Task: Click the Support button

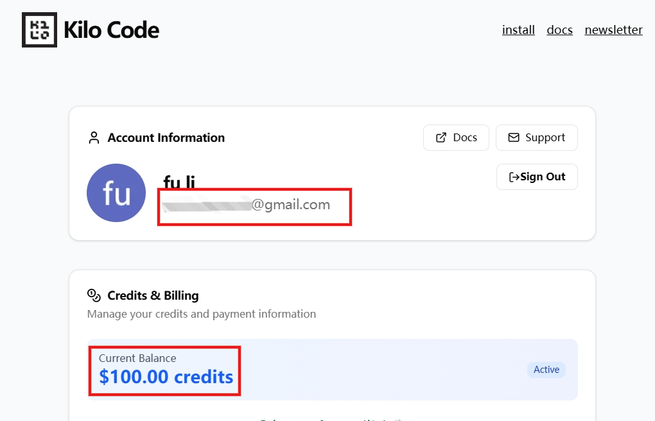Action: 536,138
